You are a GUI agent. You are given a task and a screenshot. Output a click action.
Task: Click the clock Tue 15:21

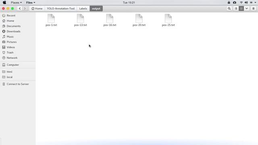click(x=129, y=3)
